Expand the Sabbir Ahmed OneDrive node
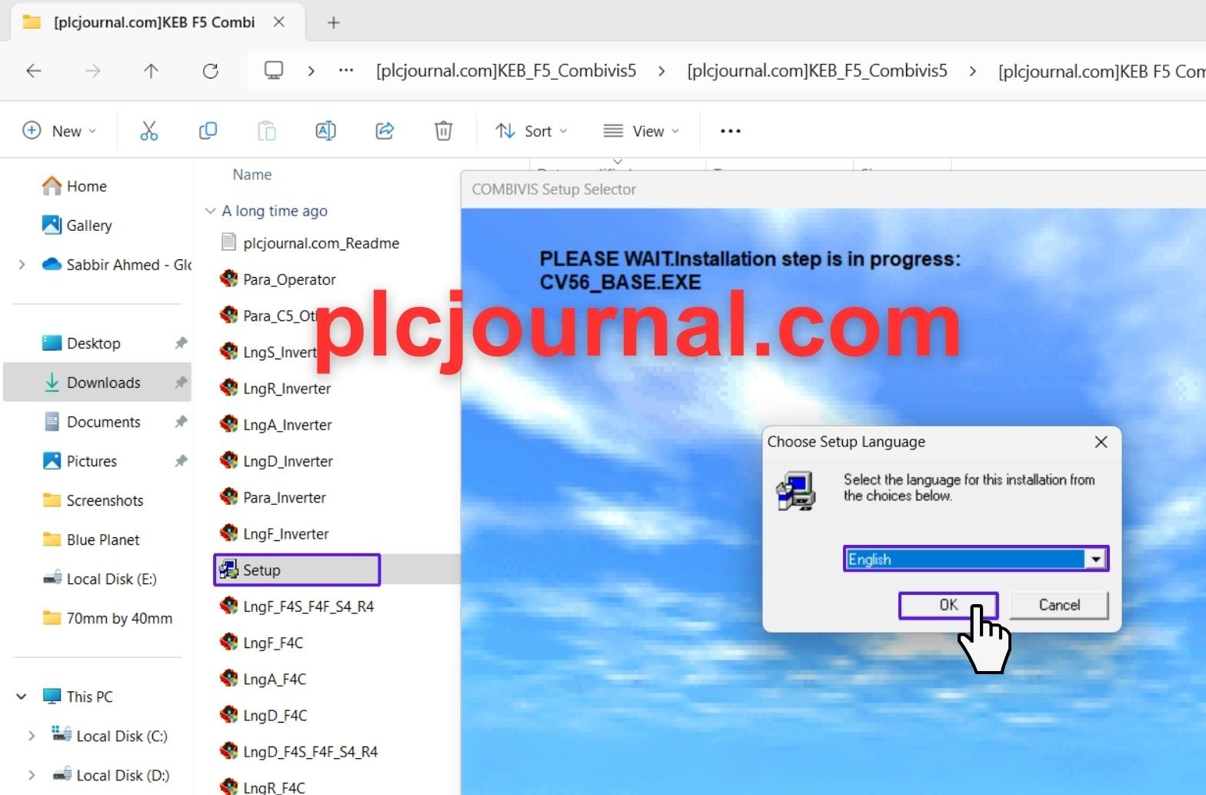1206x795 pixels. (x=22, y=265)
